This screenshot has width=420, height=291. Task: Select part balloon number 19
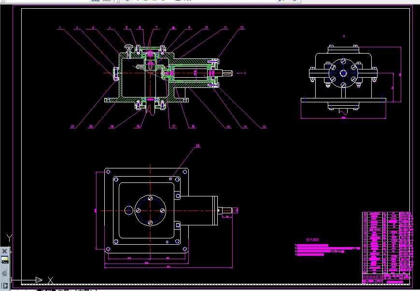[112, 126]
